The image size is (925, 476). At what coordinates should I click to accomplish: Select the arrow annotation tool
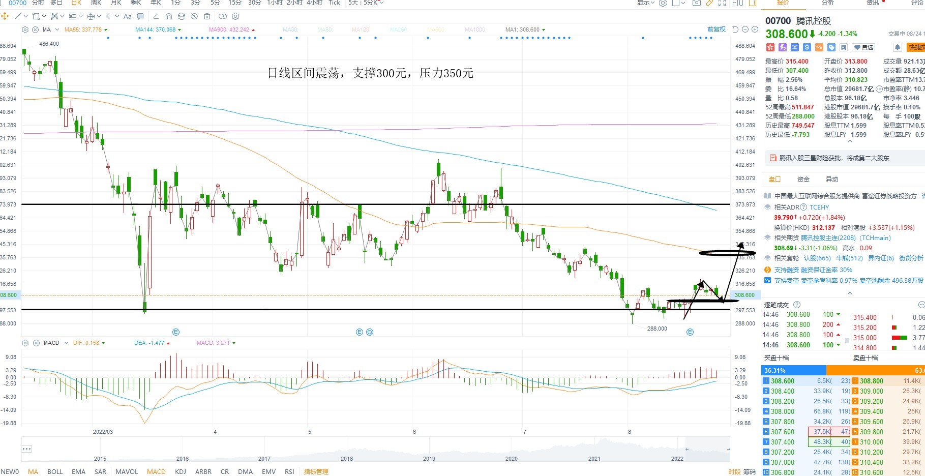point(109,16)
